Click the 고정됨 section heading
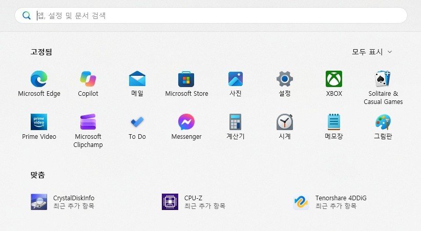 coord(41,52)
